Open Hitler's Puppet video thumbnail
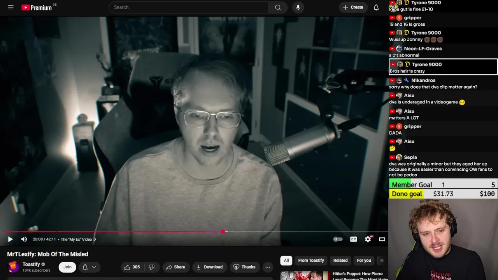This screenshot has width=498, height=280. click(x=305, y=275)
